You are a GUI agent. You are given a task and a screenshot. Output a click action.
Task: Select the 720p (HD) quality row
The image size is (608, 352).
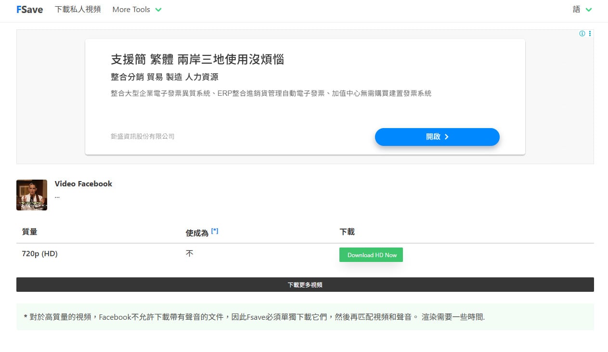click(39, 254)
